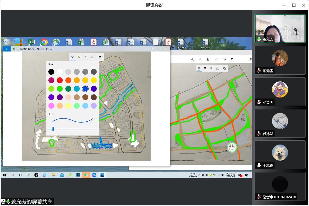
Task: Toggle microphone for participant 赵哲宇10194102418
Action: (258, 197)
